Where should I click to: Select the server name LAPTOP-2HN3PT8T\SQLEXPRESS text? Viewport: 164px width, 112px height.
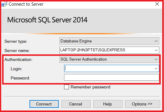point(93,50)
